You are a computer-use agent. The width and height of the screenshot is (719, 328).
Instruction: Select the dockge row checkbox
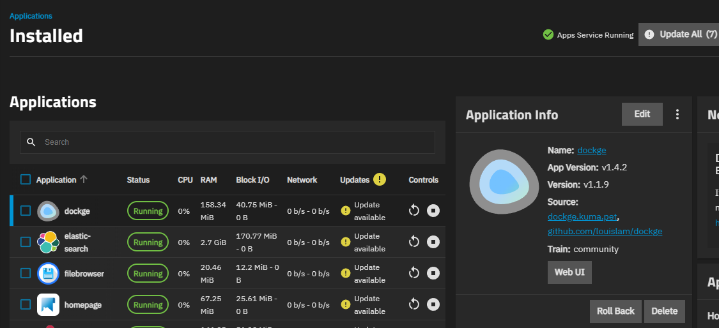26,211
